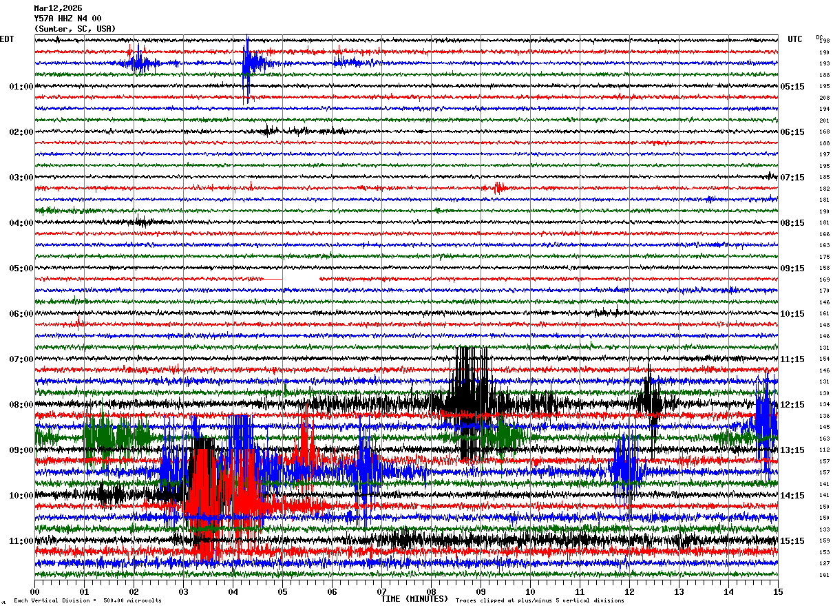Click the DC offset value 168

pos(824,132)
